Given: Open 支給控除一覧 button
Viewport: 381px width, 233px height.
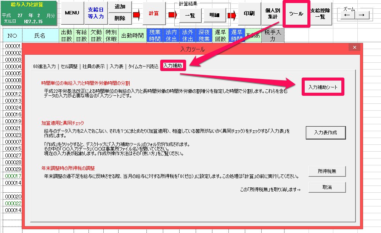Looking at the screenshot, I should tap(320, 14).
